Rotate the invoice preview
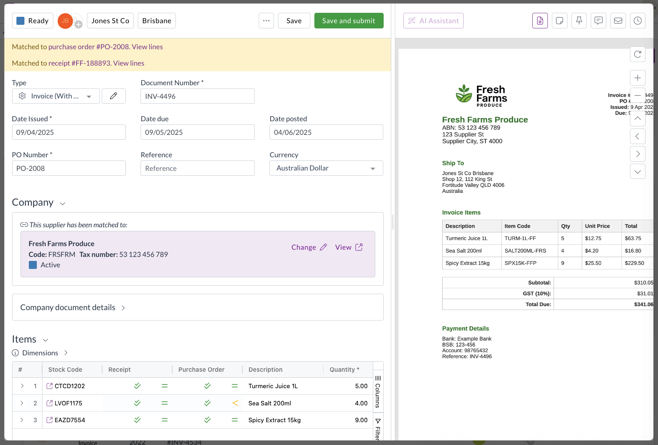Image resolution: width=658 pixels, height=445 pixels. [x=638, y=54]
